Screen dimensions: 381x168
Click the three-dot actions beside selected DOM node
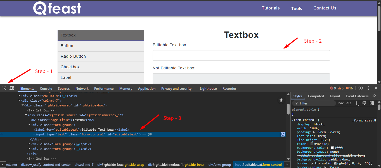[x=1, y=134]
